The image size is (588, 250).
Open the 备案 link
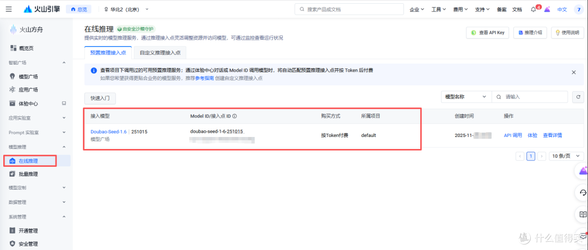[x=501, y=10]
